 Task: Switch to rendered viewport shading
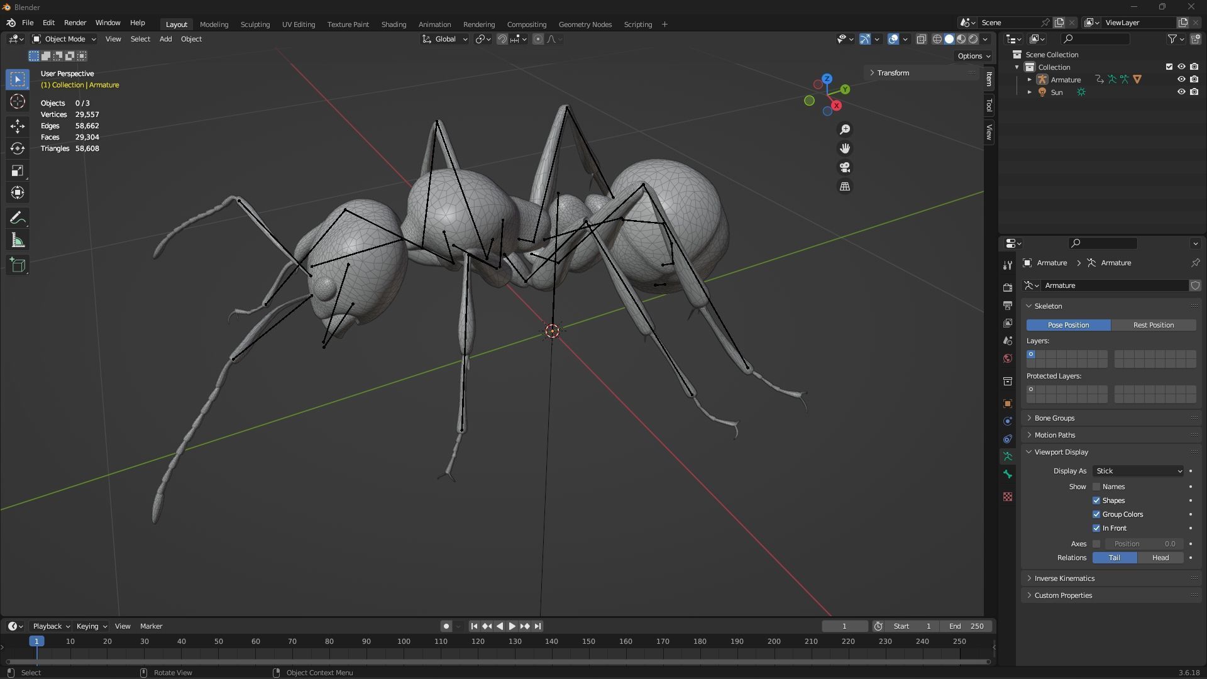[x=973, y=39]
